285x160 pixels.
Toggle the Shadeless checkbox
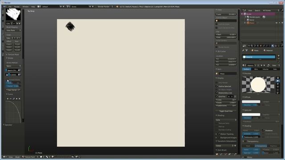click(263, 130)
